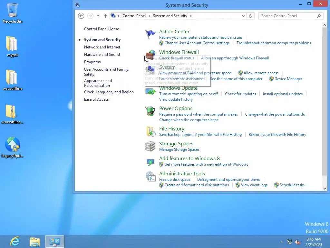Viewport: 330px width, 248px height.
Task: Show hidden tray icons arrow
Action: pos(282,242)
